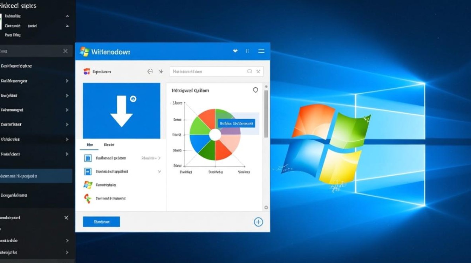Viewport: 471px width, 263px height.
Task: Open the search magnifier icon in the toolbar
Action: (250, 71)
